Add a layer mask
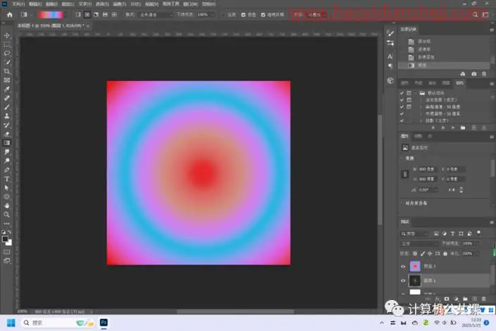This screenshot has height=331, width=496. 447,299
